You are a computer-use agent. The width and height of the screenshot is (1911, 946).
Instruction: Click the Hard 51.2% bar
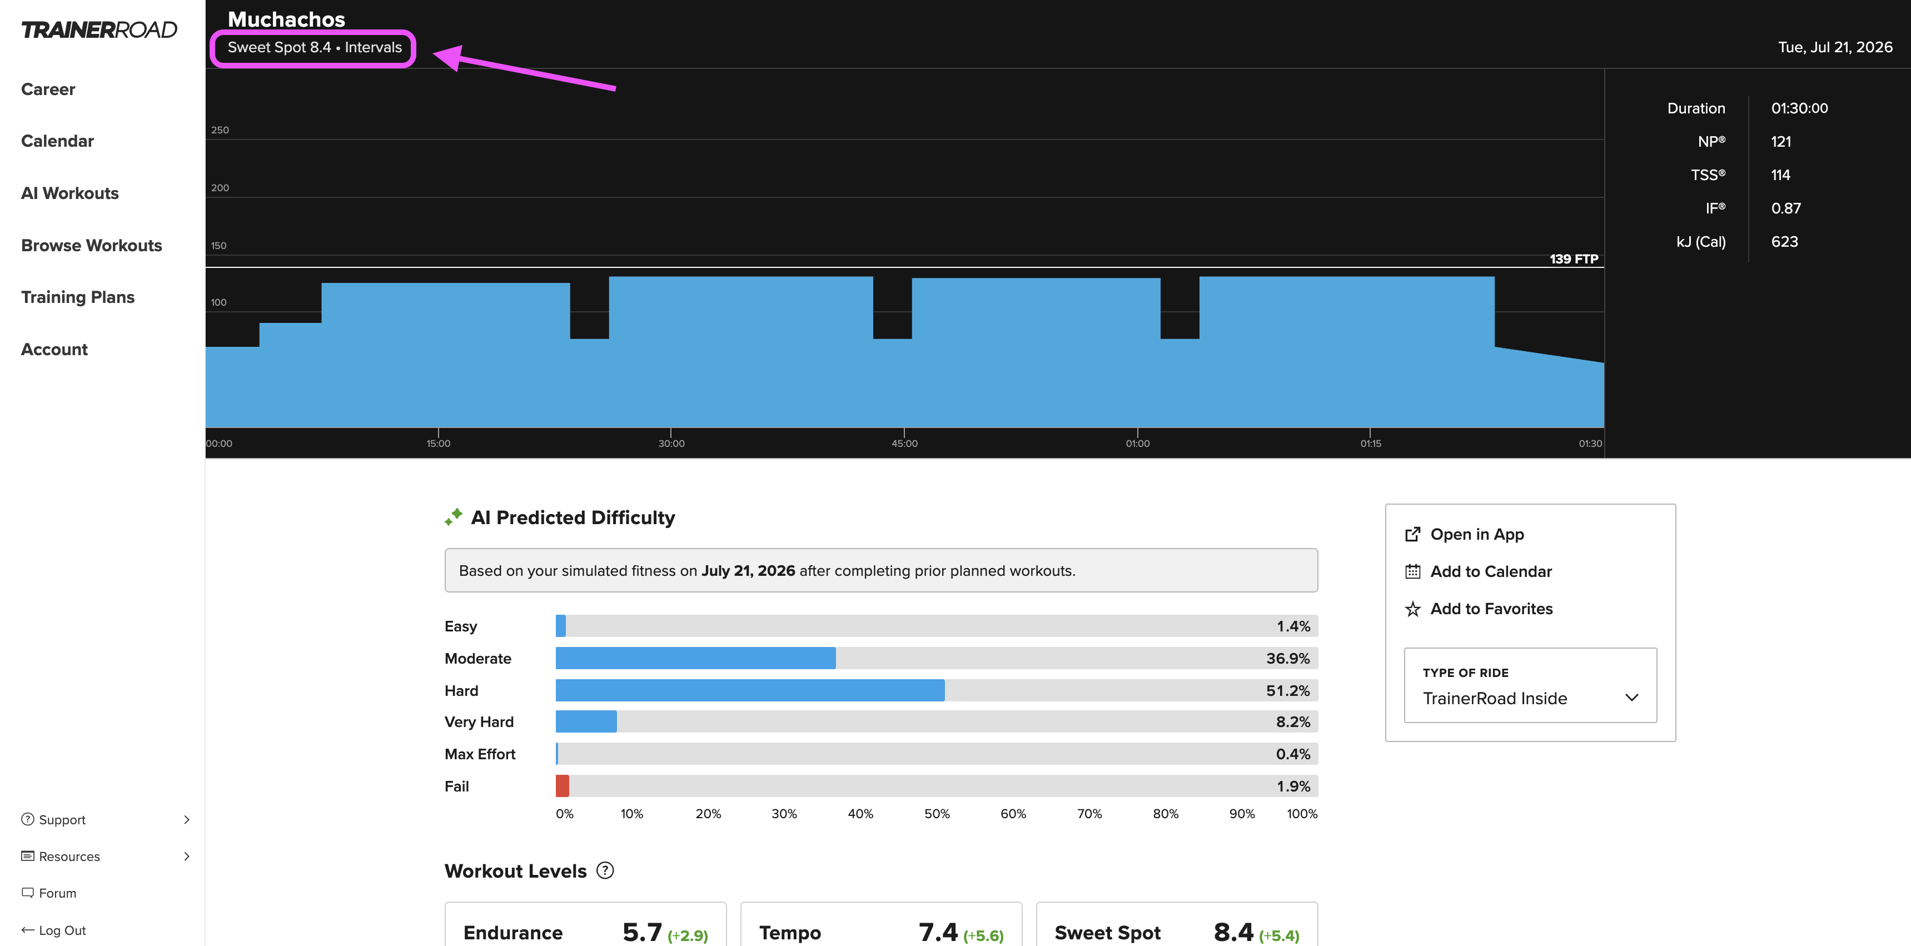(x=936, y=690)
